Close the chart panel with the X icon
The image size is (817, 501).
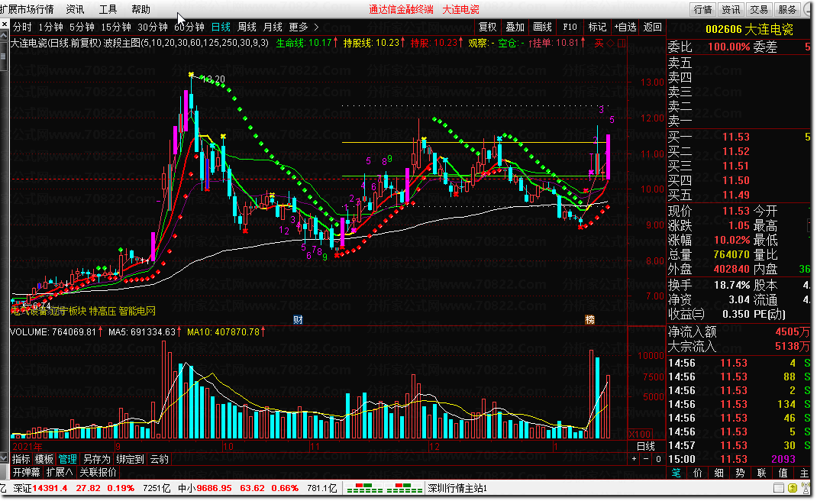4,24
